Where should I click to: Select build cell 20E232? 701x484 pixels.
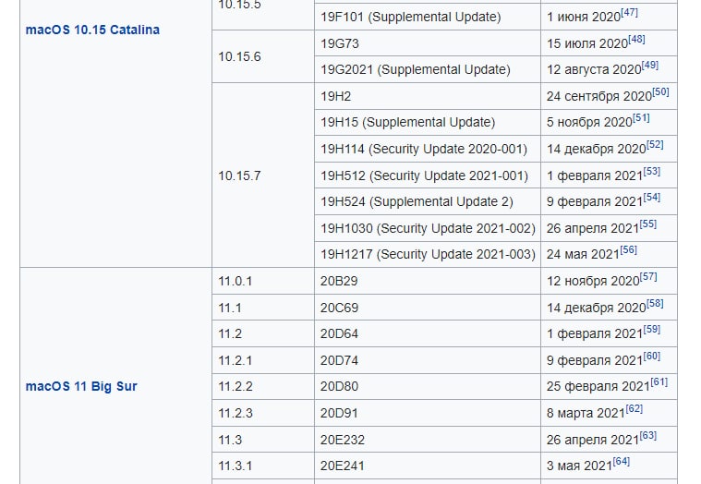(x=428, y=440)
